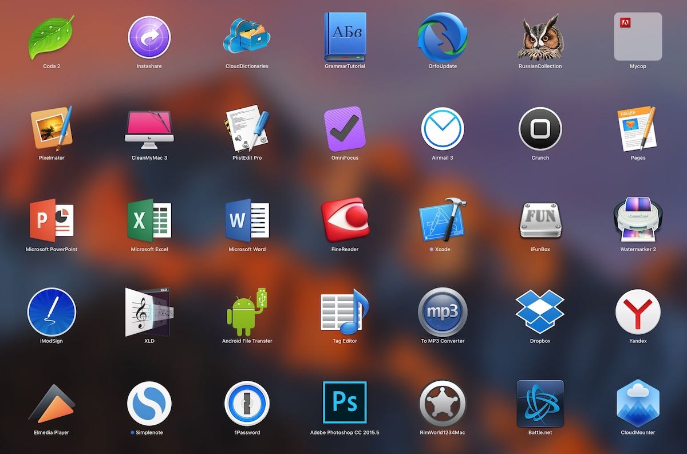Click the "Android File Transfer" text label
The image size is (687, 454).
click(247, 341)
